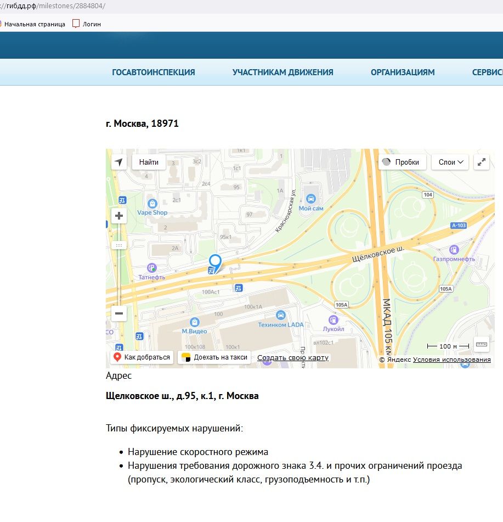Click the blue camera location placemark
503x522 pixels.
[216, 262]
